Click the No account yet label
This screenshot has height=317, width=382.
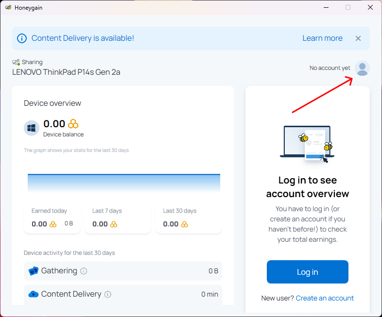click(x=330, y=68)
